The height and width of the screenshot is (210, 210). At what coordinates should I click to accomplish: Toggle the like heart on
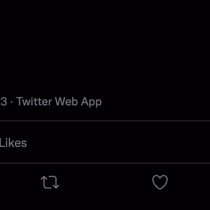click(160, 182)
